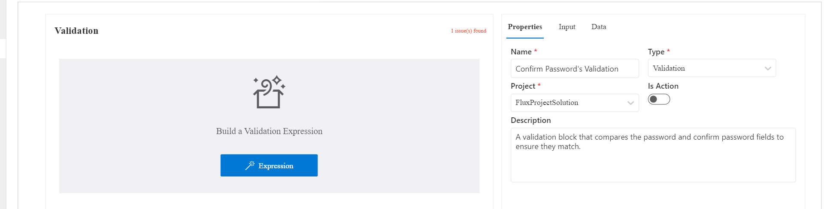This screenshot has height=209, width=824.
Task: Click the Validation panel heading
Action: click(76, 31)
